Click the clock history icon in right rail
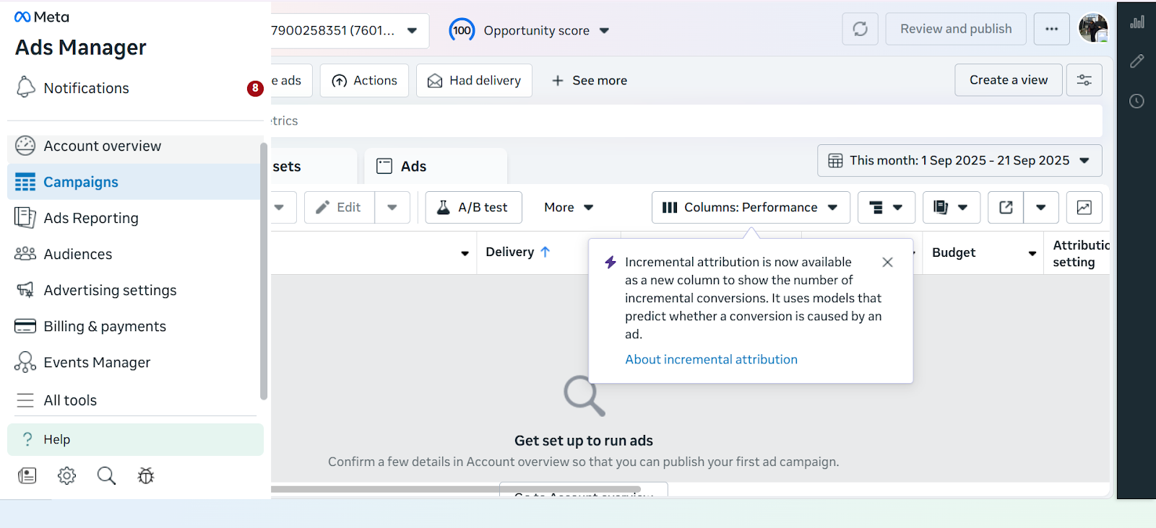The image size is (1156, 528). [1137, 101]
